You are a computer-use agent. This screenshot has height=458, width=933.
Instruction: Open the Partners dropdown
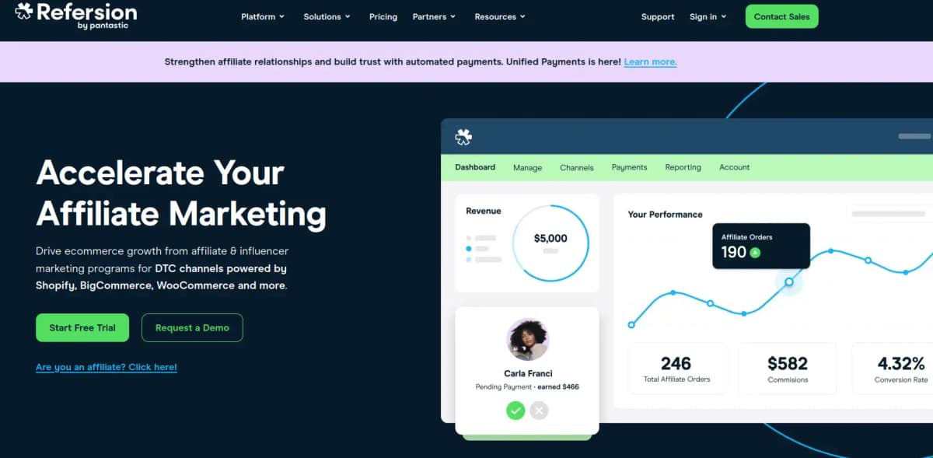[434, 16]
